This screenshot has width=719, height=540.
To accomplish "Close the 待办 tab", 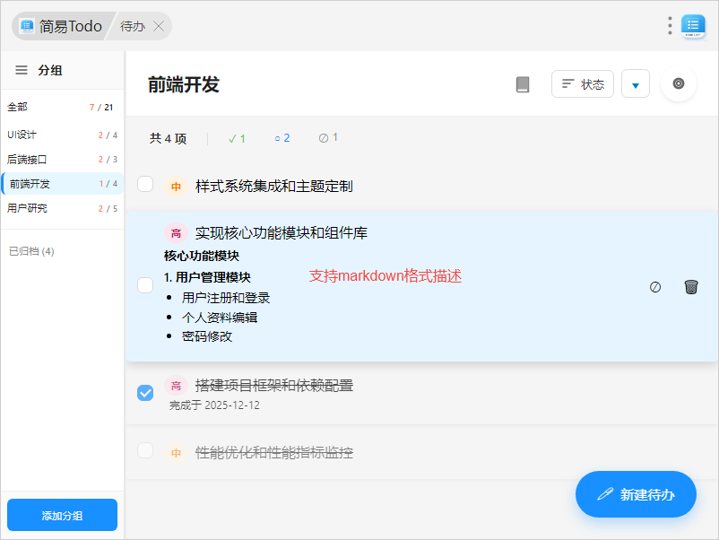I will point(159,26).
